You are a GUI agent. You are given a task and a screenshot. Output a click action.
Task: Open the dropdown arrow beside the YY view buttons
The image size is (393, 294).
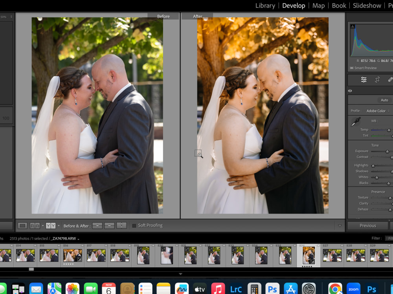point(59,225)
